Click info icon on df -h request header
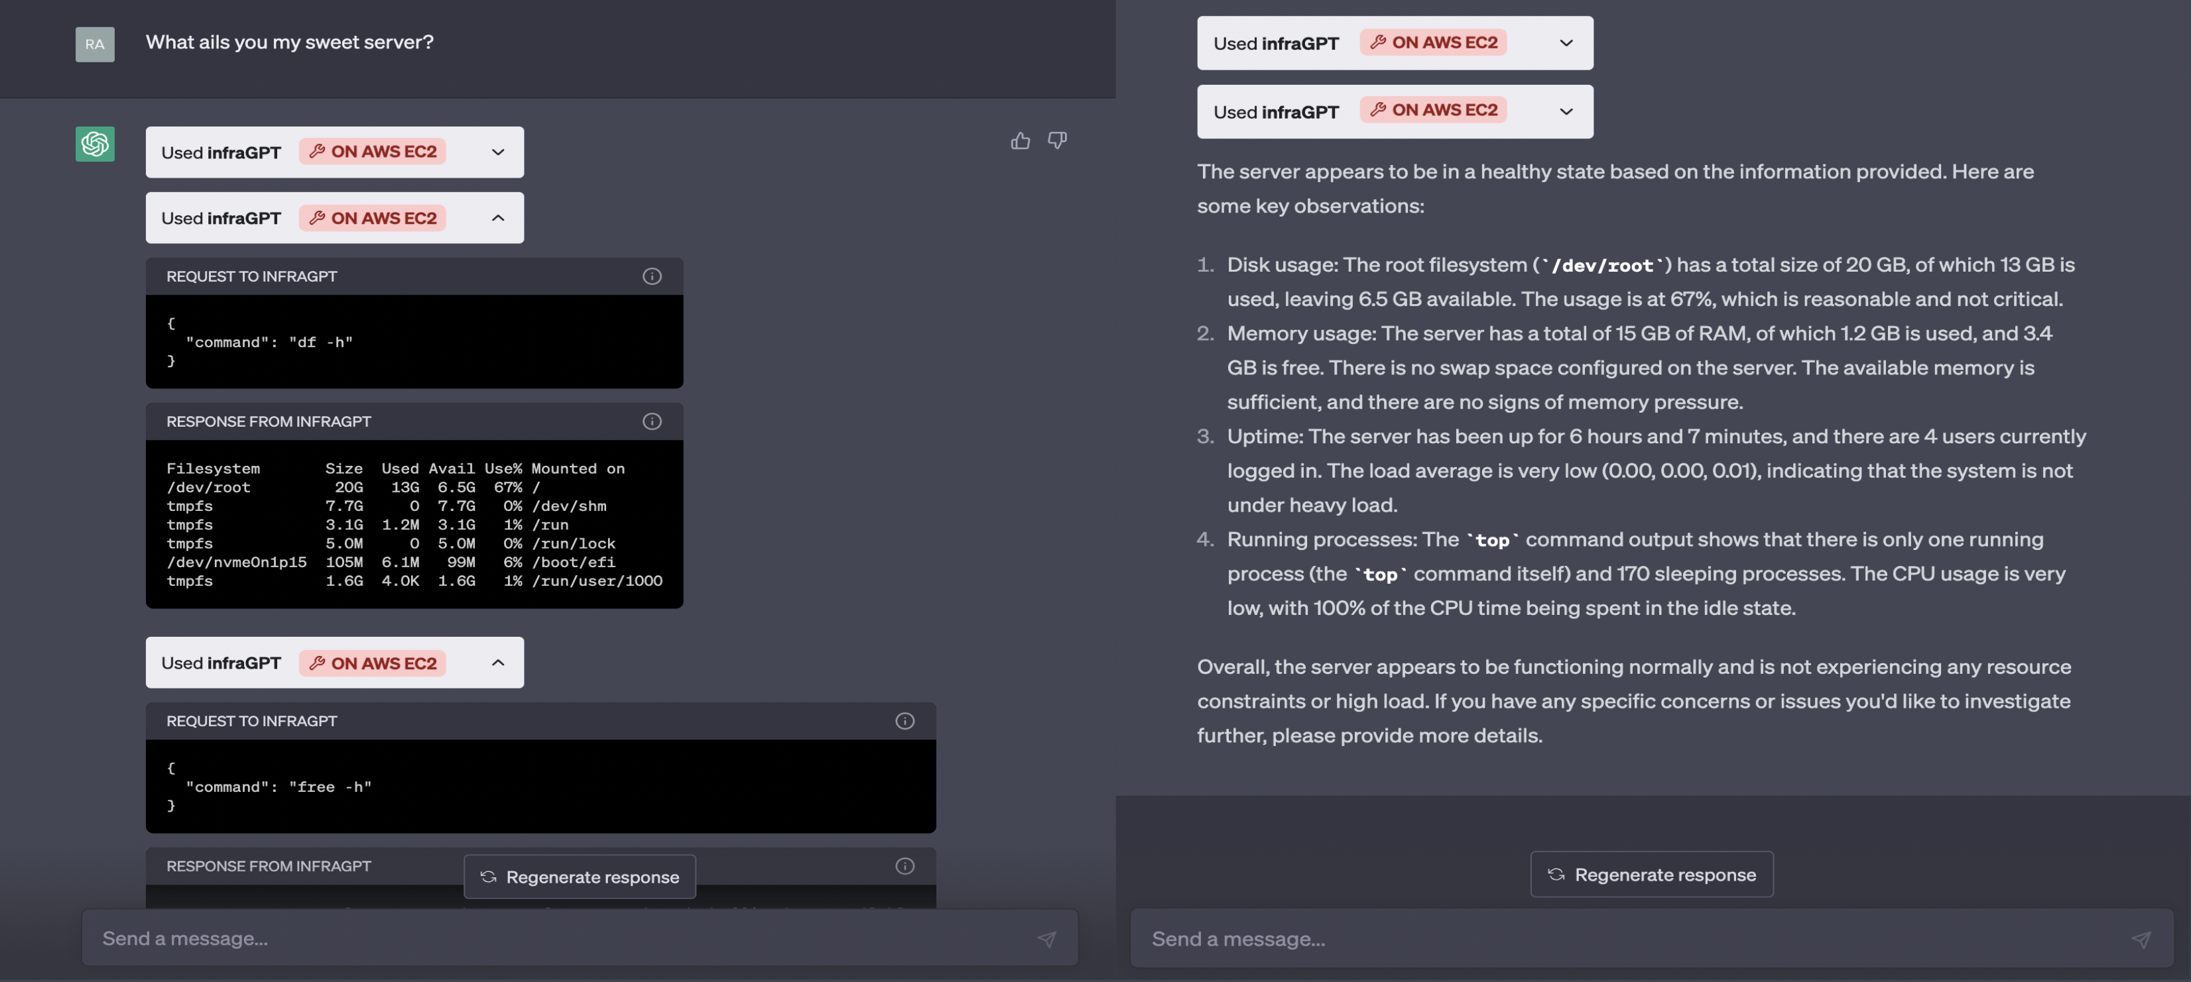Viewport: 2191px width, 982px height. click(651, 276)
